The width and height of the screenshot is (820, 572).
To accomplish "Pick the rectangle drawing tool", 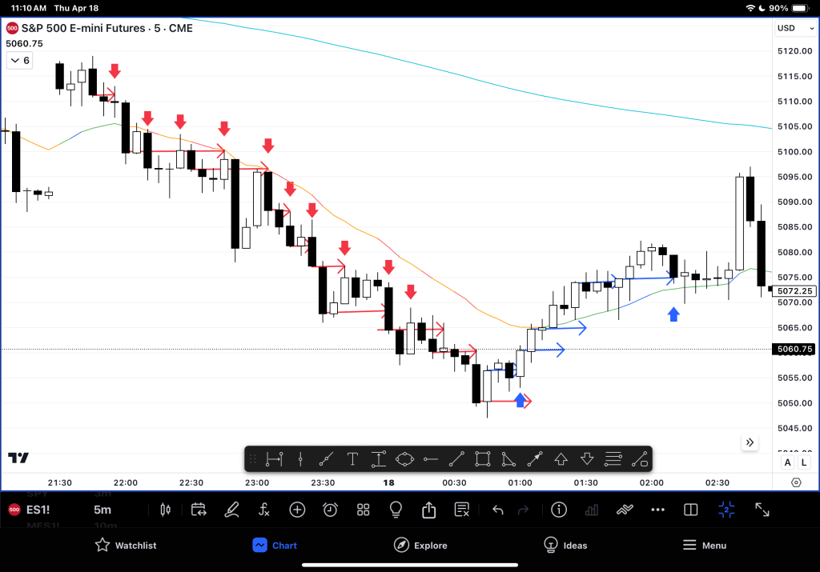I will 482,459.
